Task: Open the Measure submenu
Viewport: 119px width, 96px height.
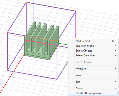Action: click(x=93, y=68)
